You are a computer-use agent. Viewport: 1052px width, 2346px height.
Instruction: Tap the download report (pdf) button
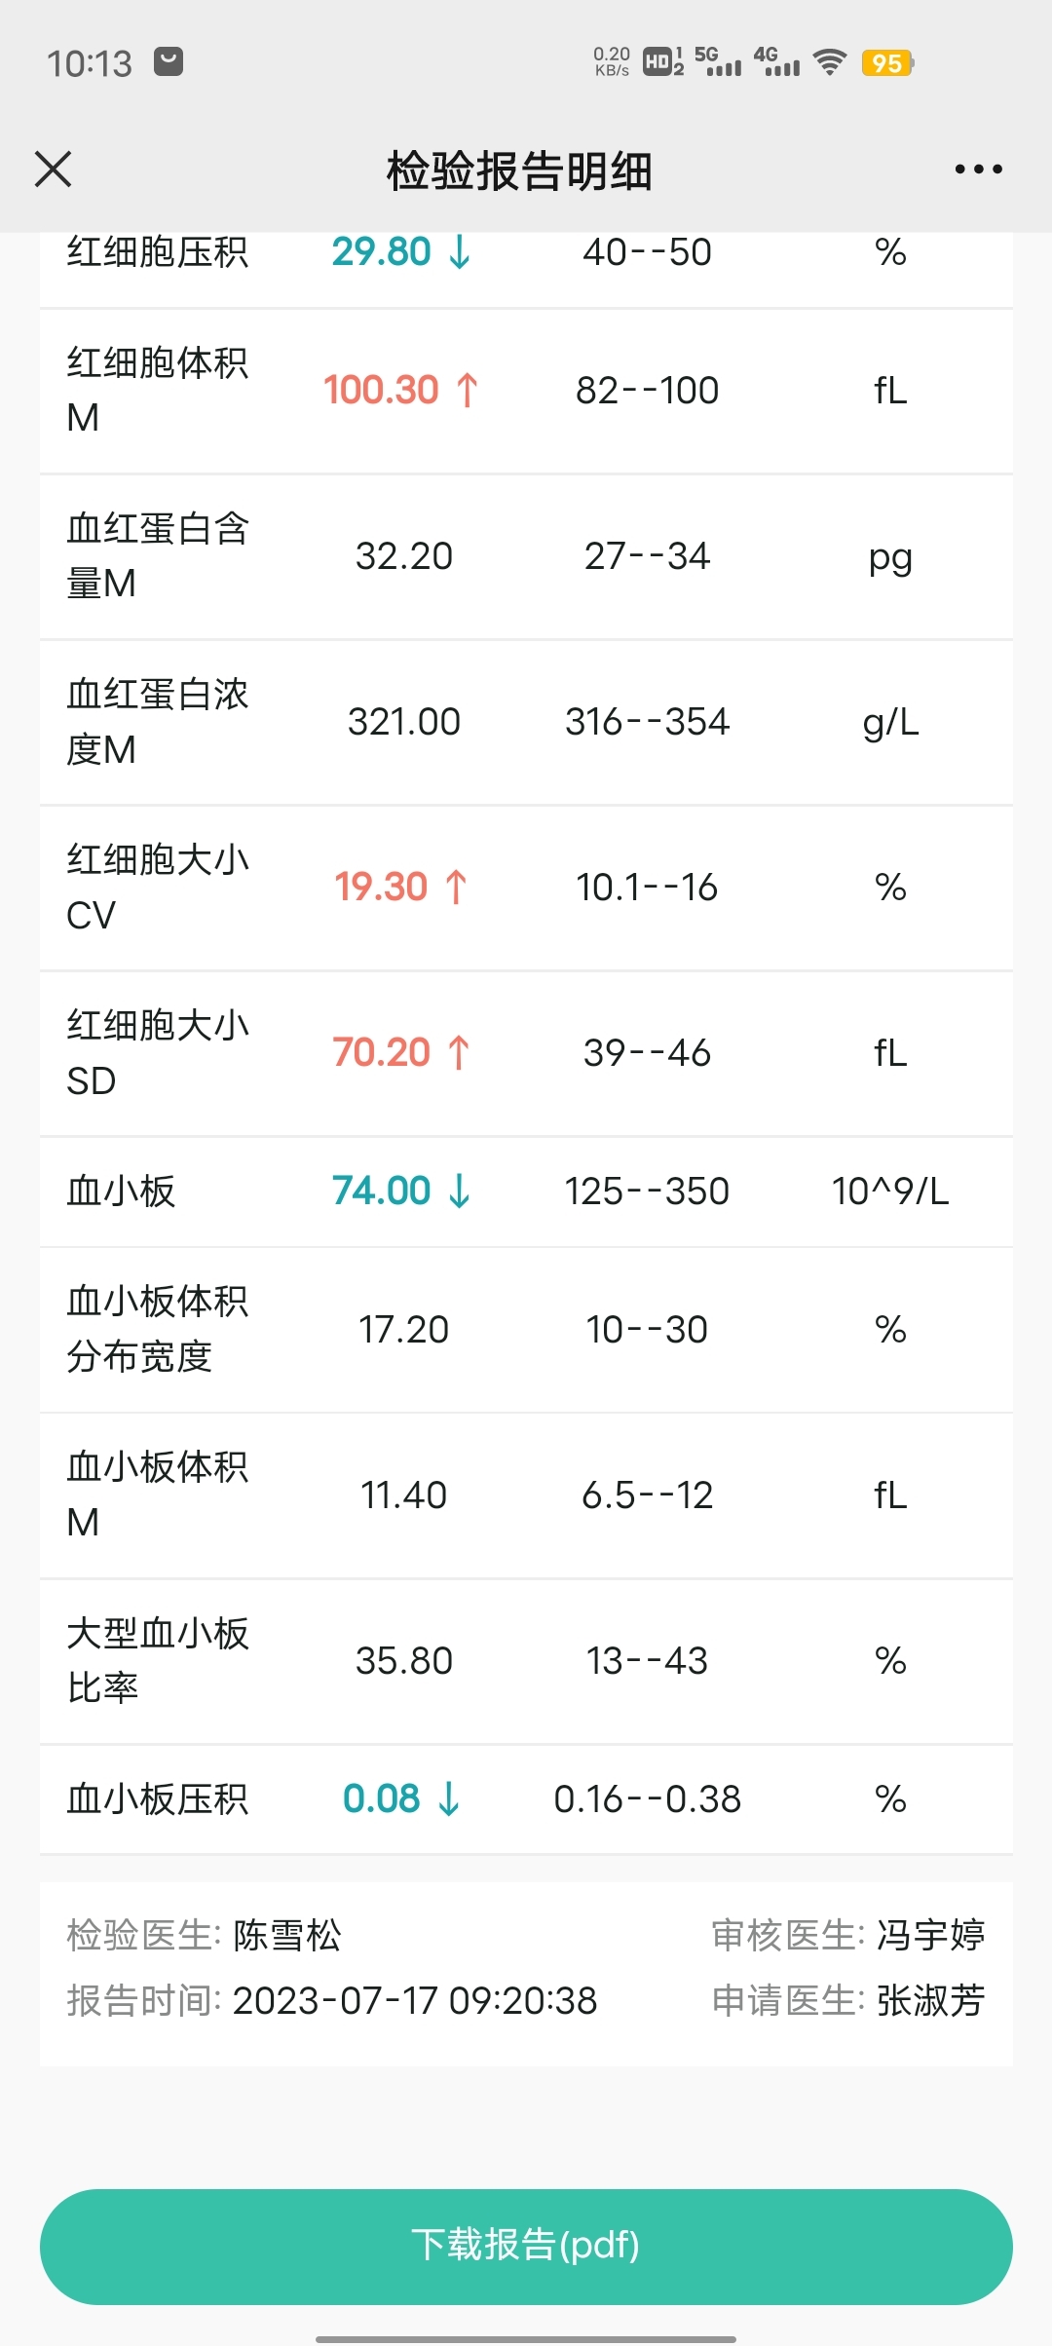click(x=526, y=2246)
